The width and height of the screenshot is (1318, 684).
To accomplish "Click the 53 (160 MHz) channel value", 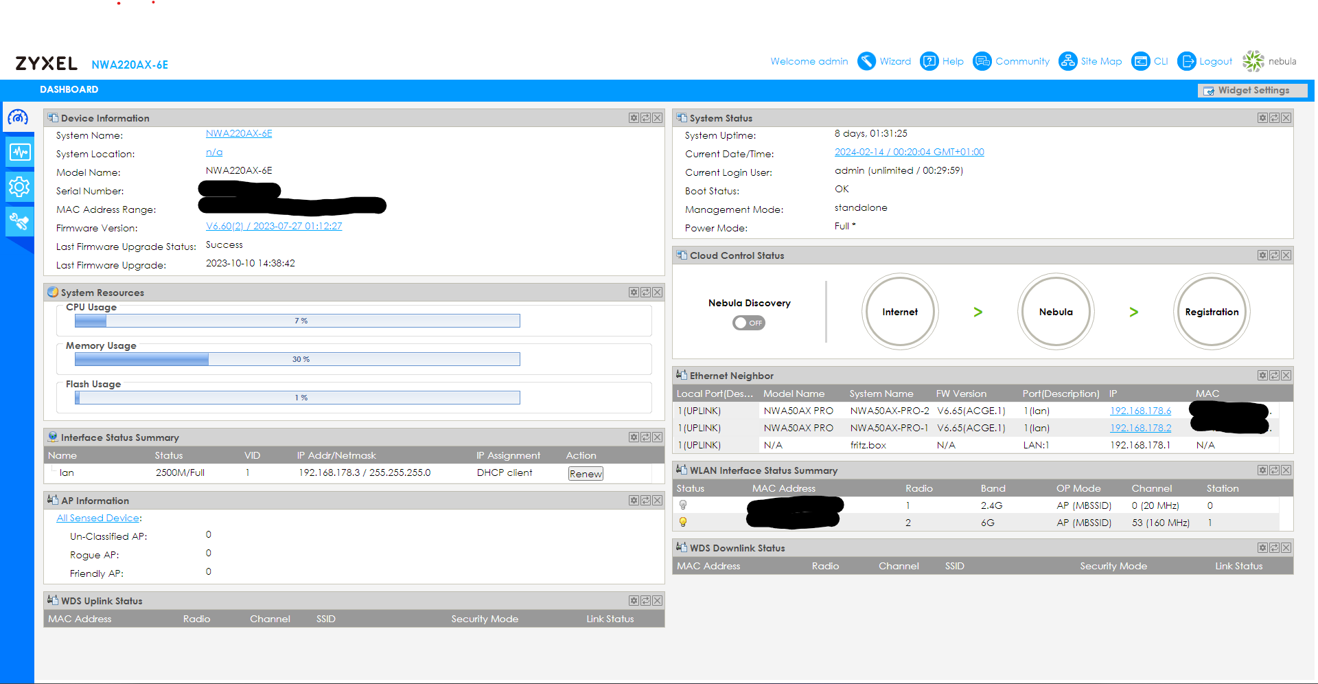I will (x=1161, y=523).
